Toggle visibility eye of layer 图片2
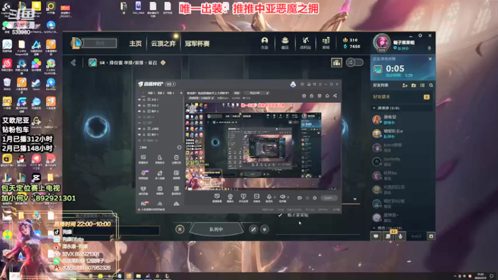The height and width of the screenshot is (280, 498). point(139,111)
